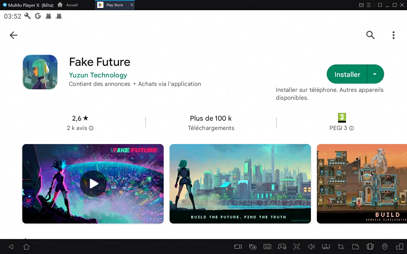Go back with the Play Store arrow
Image resolution: width=407 pixels, height=254 pixels.
14,35
